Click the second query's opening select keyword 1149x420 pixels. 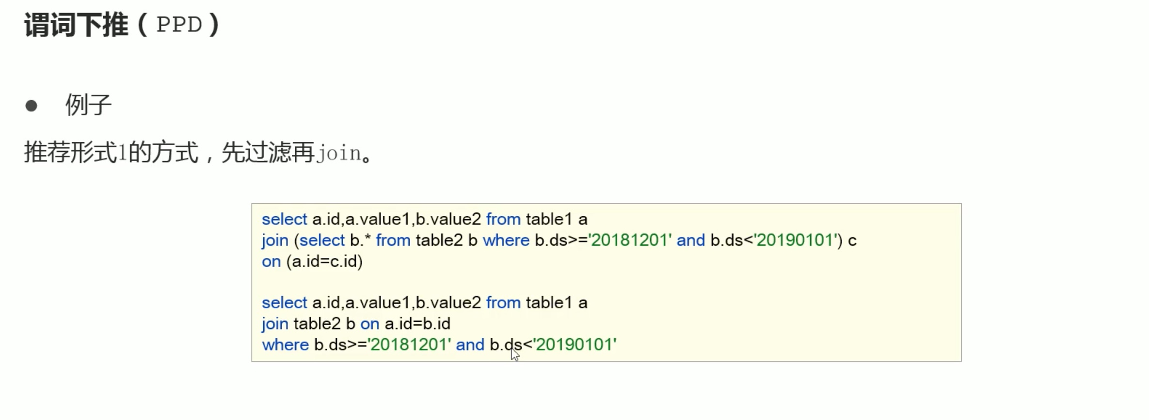[285, 303]
